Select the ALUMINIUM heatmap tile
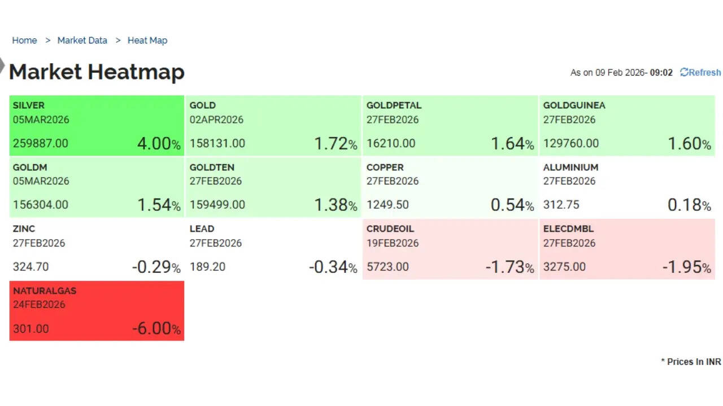 click(x=627, y=187)
